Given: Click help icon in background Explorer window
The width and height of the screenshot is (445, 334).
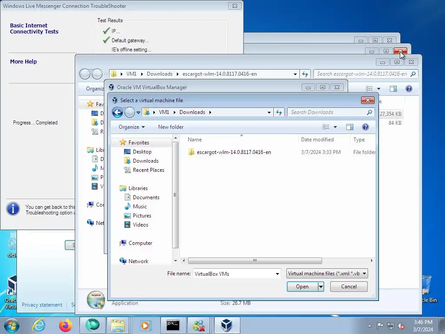Looking at the screenshot, I should click(x=408, y=89).
